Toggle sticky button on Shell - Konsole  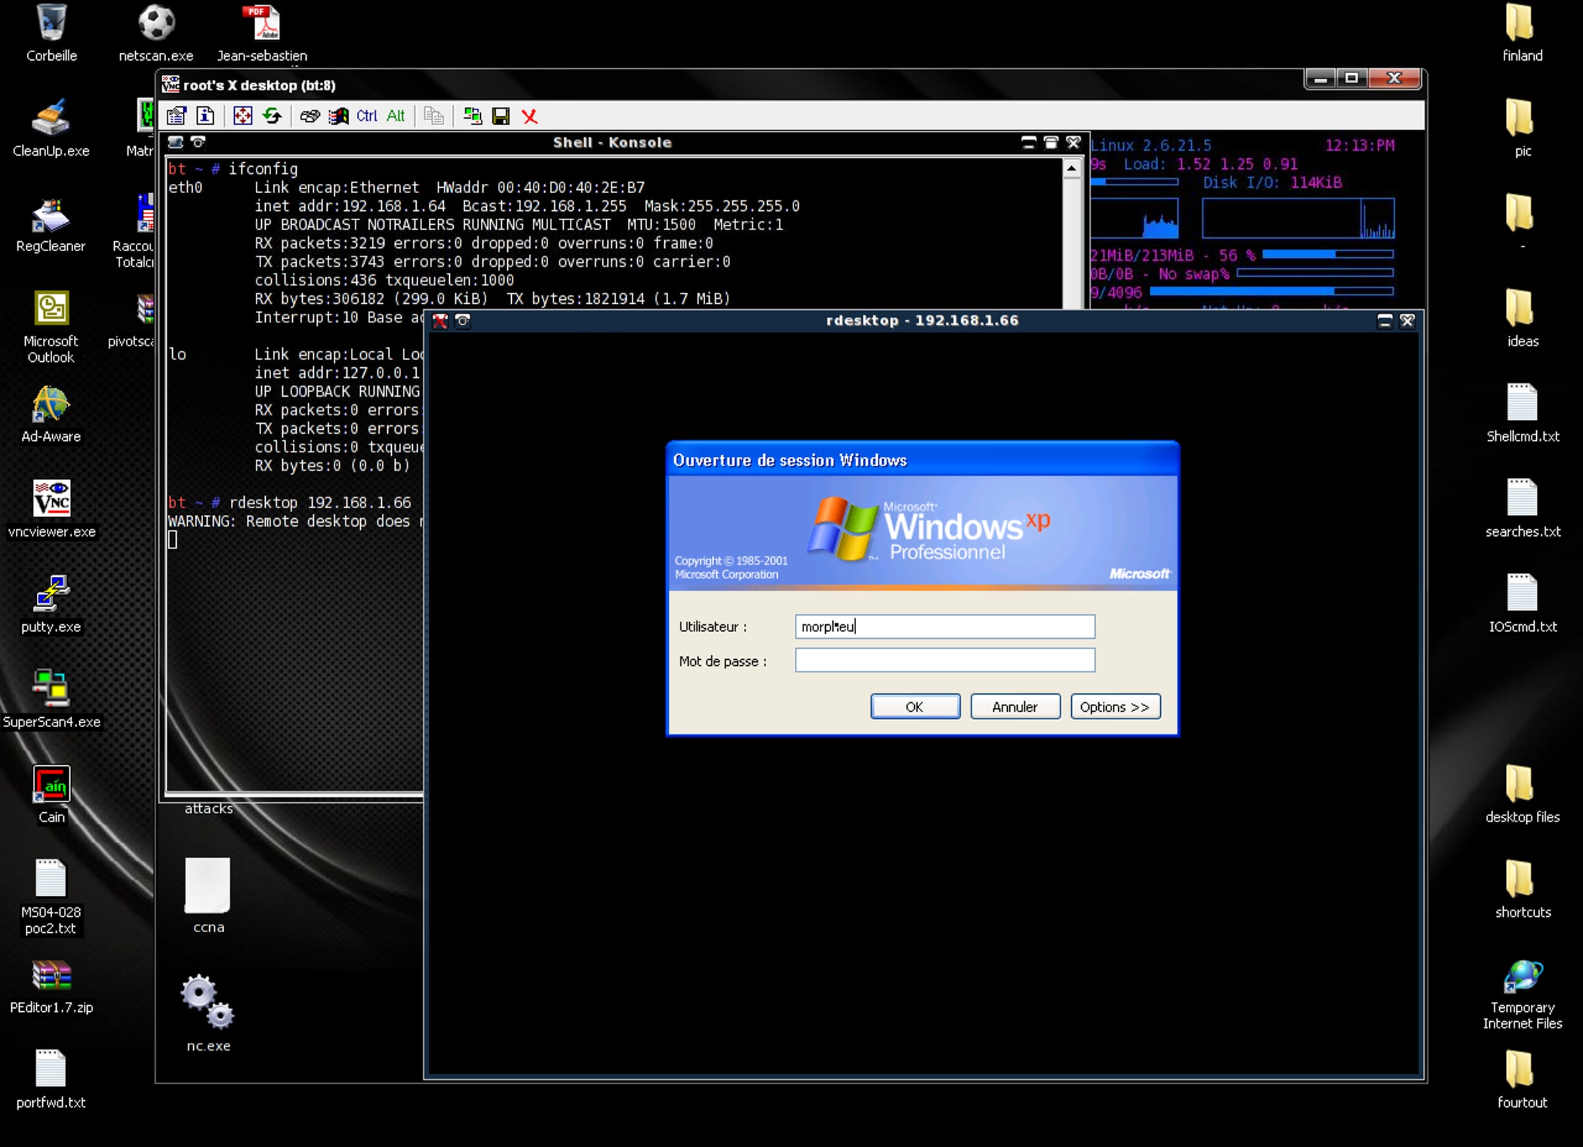point(199,142)
